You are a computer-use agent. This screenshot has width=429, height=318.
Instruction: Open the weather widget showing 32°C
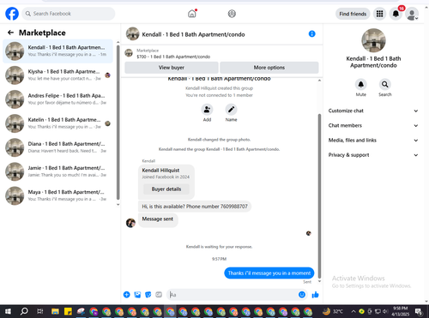pos(333,311)
